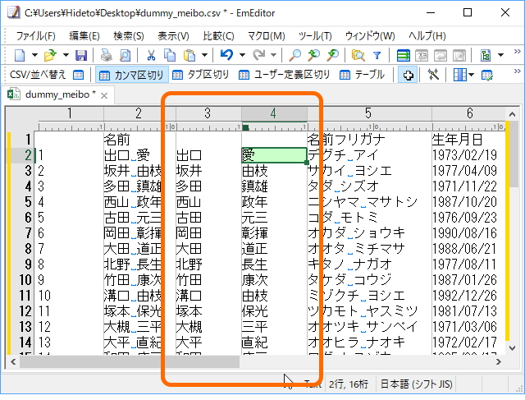Open the ファイル(F) menu
Screen dimensions: 525x400
pos(35,36)
